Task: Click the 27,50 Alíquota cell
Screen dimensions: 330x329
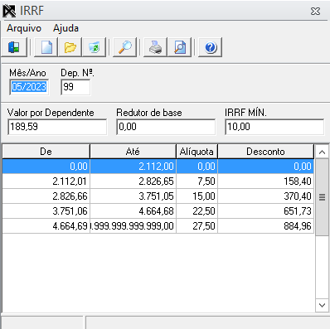Action: 197,226
